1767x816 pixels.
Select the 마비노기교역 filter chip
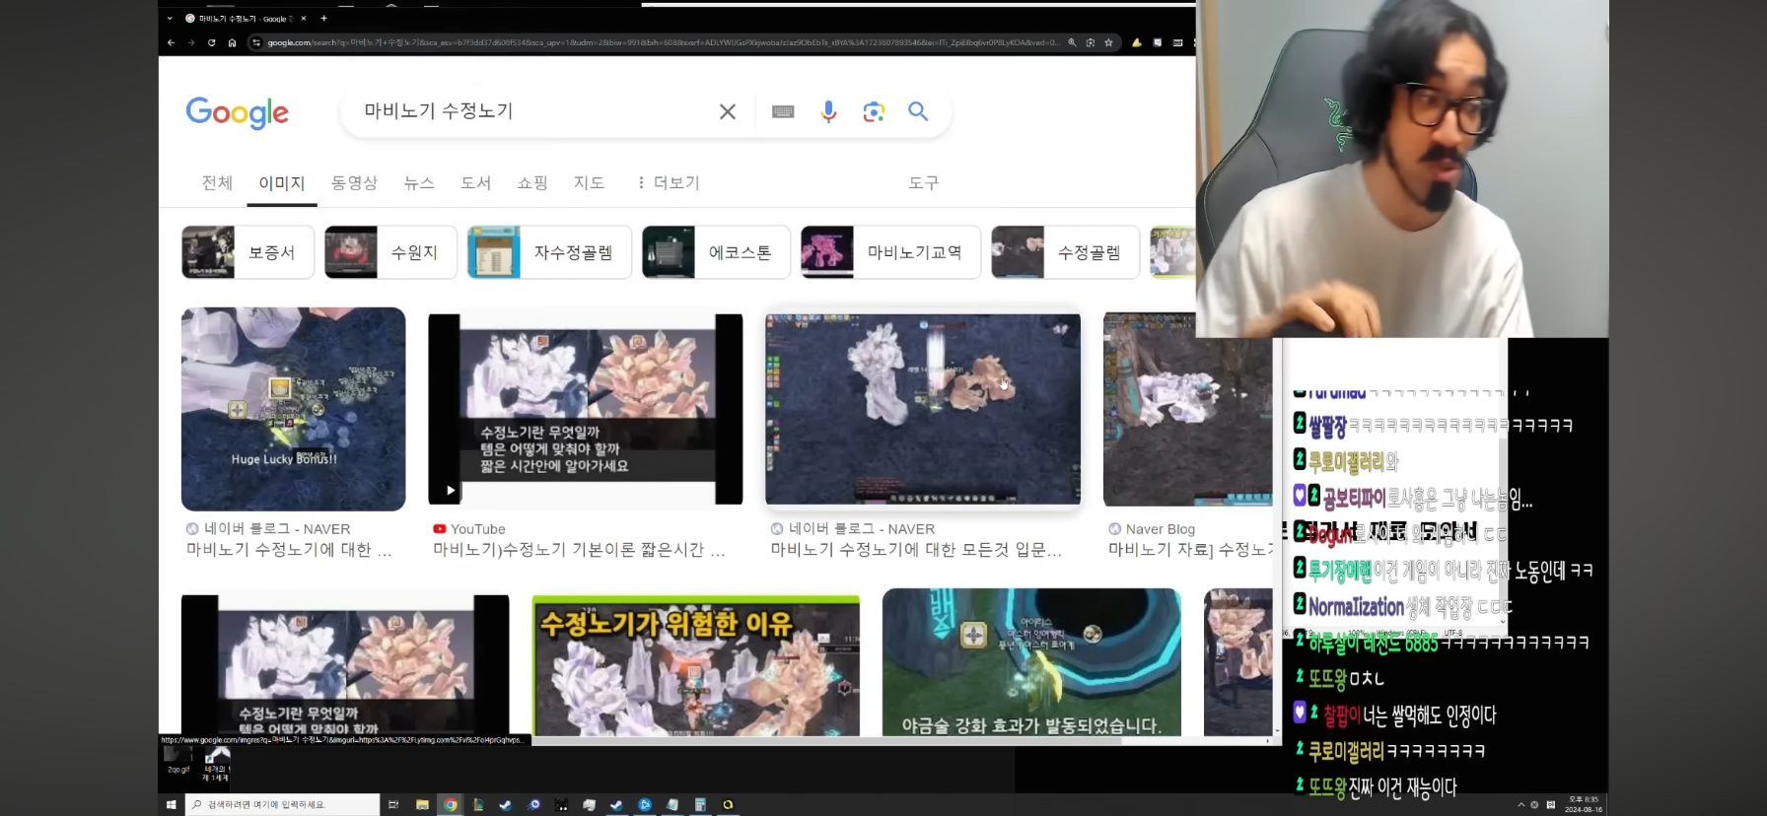coord(890,252)
